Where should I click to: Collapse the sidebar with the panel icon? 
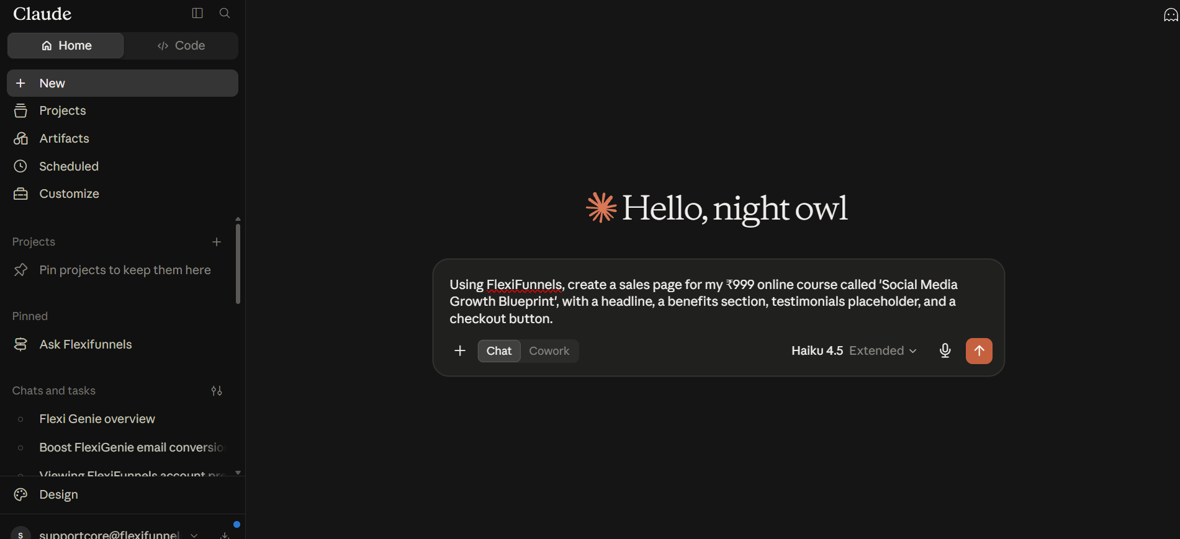point(197,13)
